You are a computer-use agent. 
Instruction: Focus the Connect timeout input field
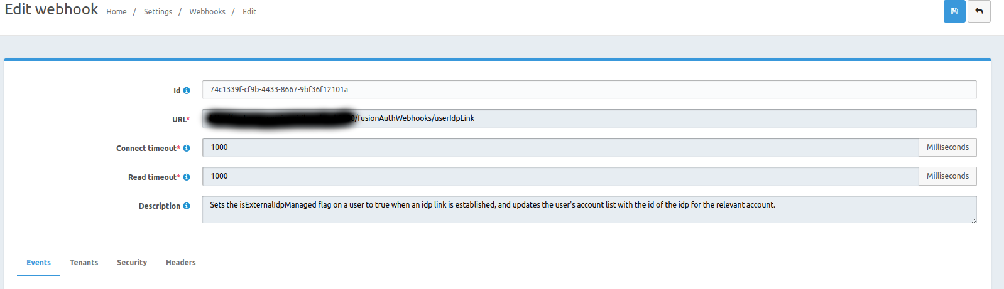(560, 147)
